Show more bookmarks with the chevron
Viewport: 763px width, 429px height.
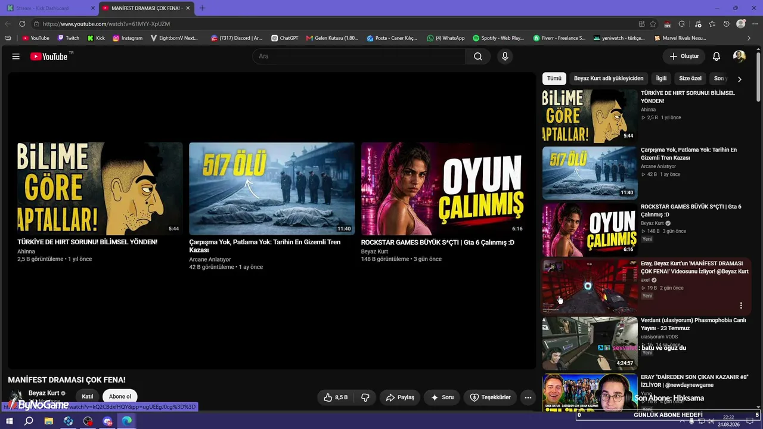(x=749, y=38)
